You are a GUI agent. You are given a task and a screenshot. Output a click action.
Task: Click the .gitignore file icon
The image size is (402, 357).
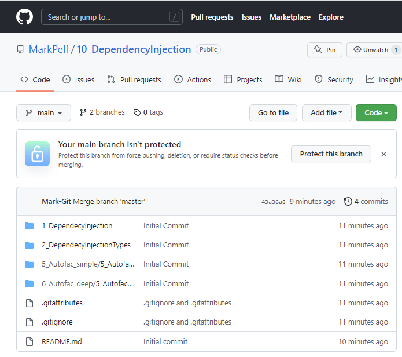tap(29, 322)
